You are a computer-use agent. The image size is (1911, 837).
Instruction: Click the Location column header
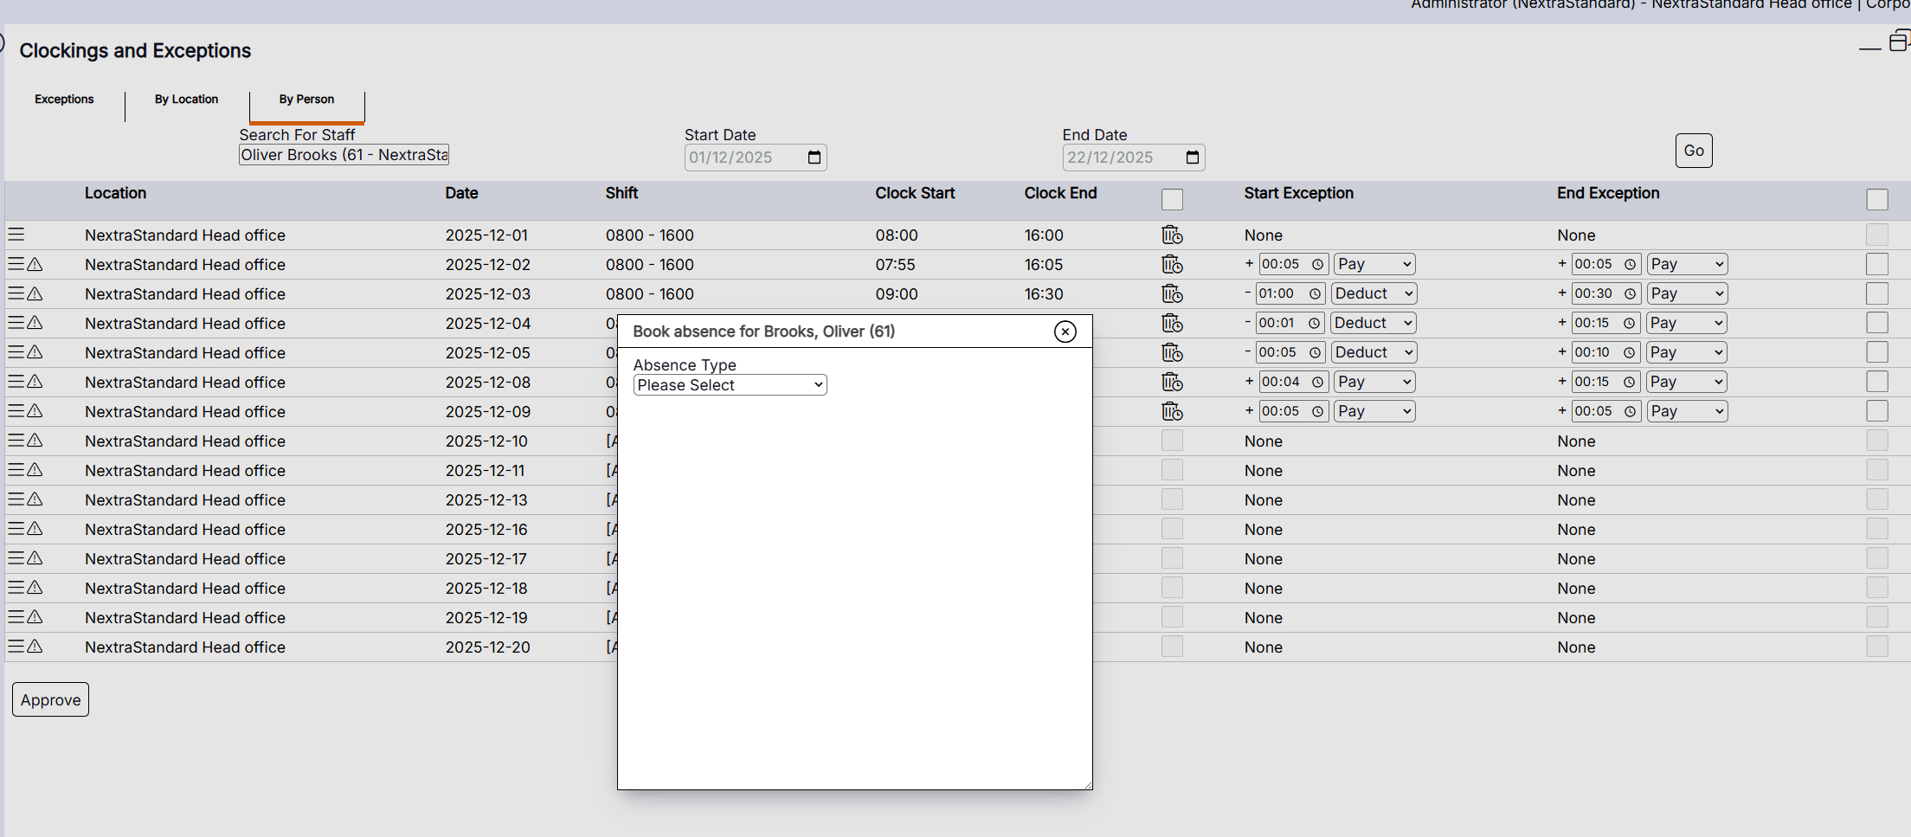[115, 193]
